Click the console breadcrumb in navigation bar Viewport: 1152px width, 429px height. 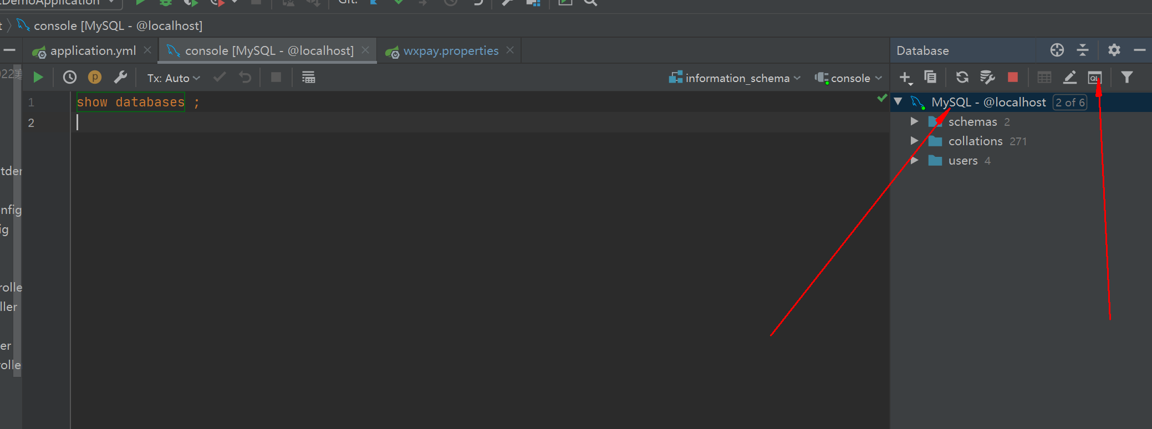[110, 25]
